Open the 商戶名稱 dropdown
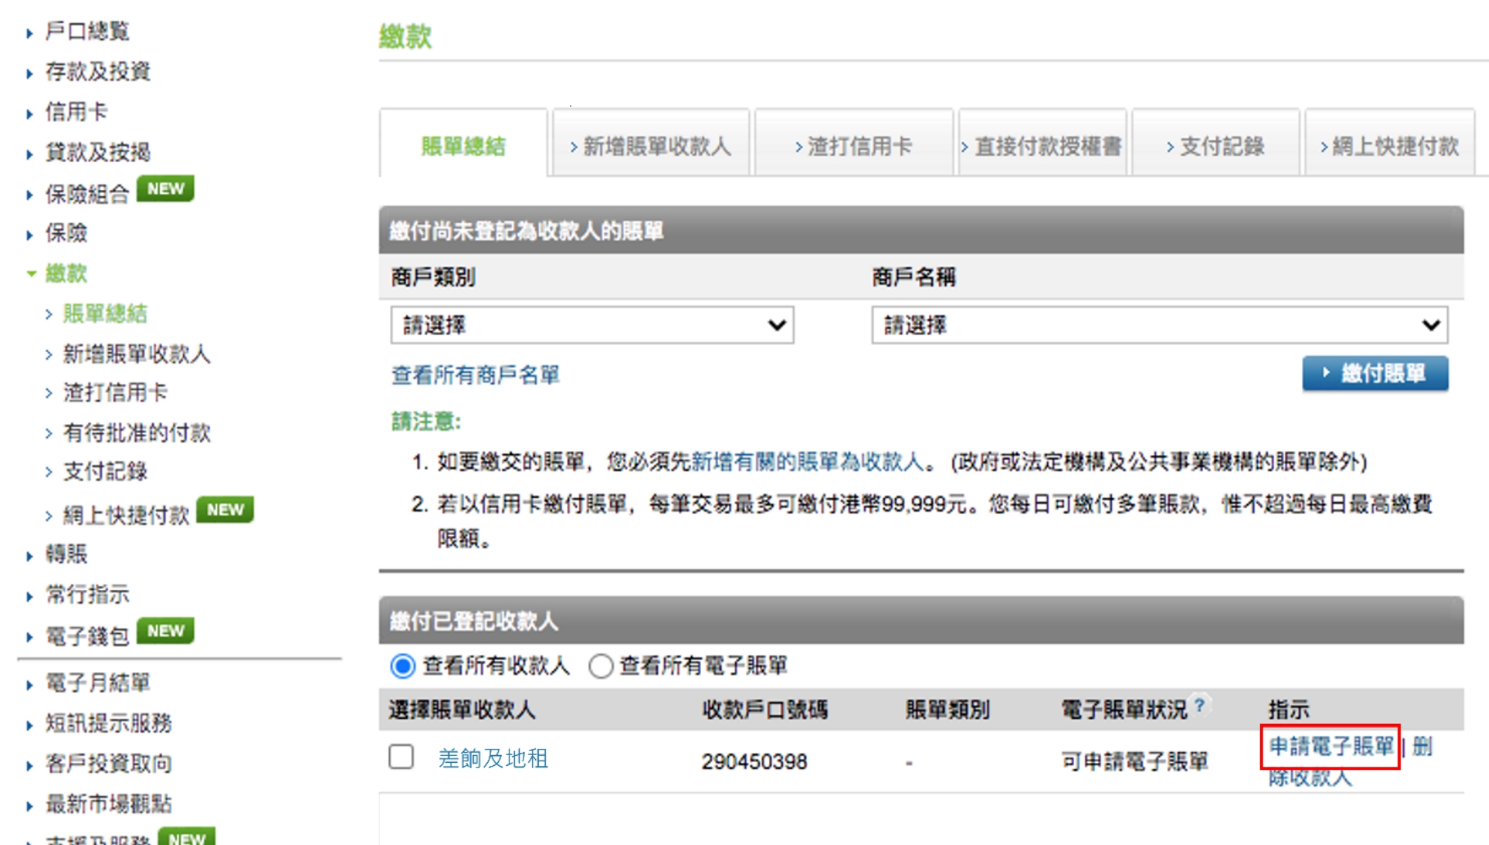 point(1159,326)
